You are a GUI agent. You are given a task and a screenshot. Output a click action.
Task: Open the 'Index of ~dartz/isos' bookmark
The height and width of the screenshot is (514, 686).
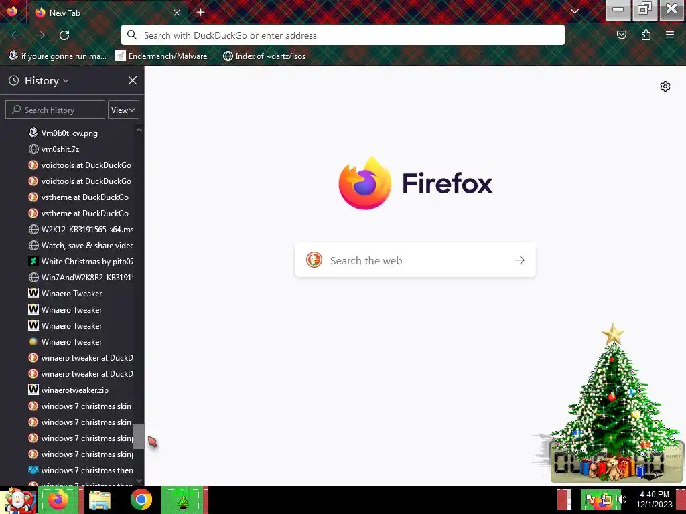coord(264,56)
